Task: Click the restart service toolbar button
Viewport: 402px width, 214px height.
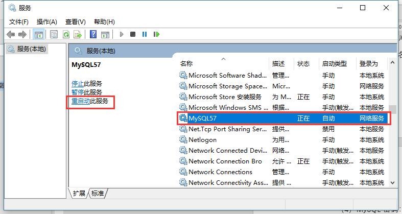Action: (x=156, y=34)
